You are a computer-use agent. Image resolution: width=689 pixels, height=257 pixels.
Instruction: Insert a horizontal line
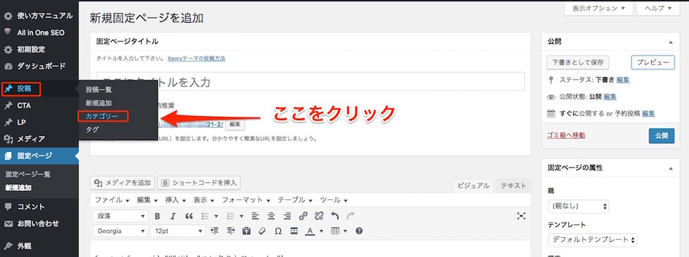[294, 231]
